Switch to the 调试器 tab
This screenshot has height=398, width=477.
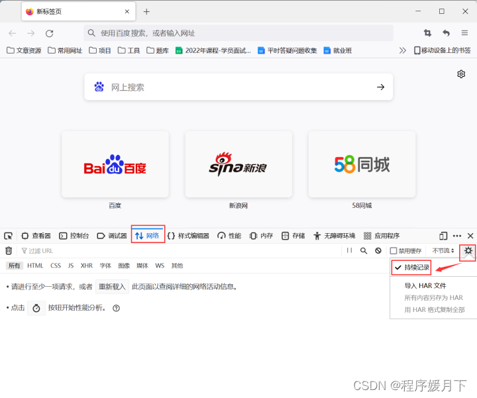(x=112, y=236)
